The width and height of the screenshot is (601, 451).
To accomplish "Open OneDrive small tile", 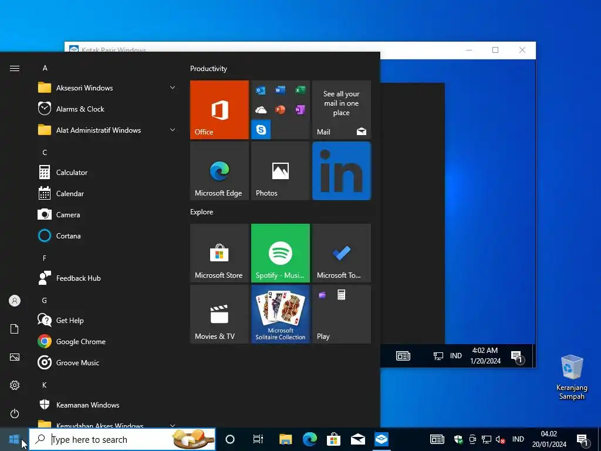I will 261,110.
